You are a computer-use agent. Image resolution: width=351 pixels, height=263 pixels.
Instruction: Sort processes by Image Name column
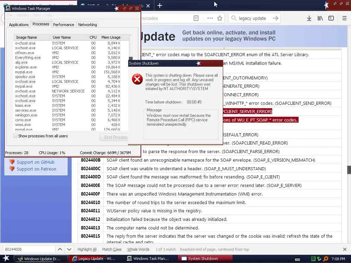click(32, 37)
